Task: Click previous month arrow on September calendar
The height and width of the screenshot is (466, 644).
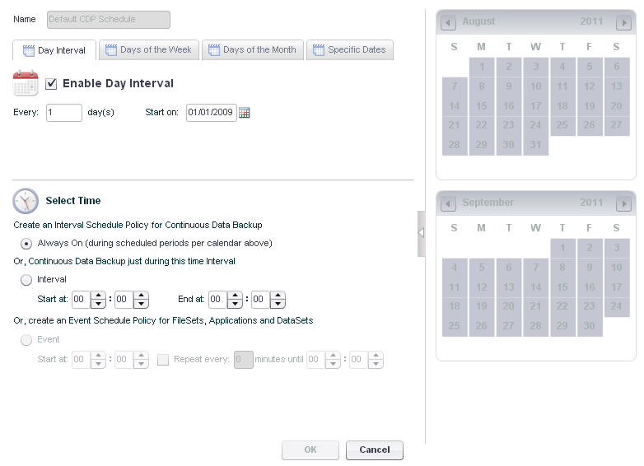Action: [448, 203]
